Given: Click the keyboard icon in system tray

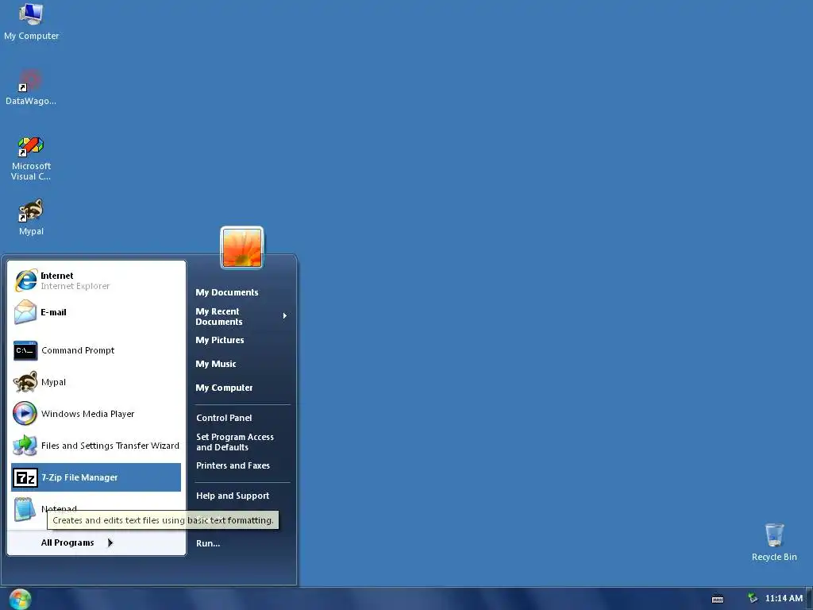Looking at the screenshot, I should point(718,599).
